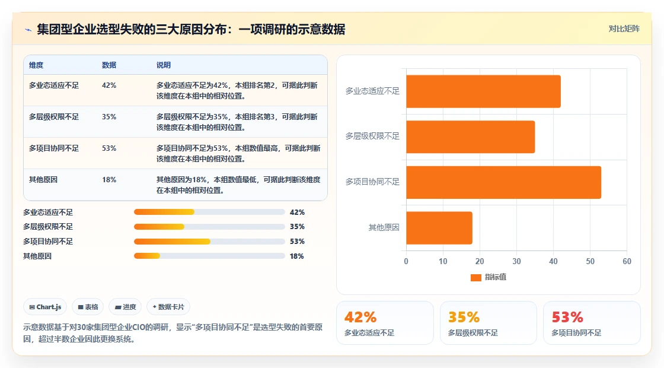
Task: Click the 说明 column header
Action: (164, 65)
